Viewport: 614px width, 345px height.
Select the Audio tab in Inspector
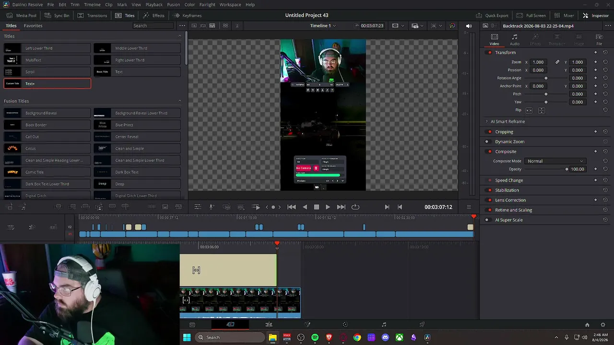515,40
